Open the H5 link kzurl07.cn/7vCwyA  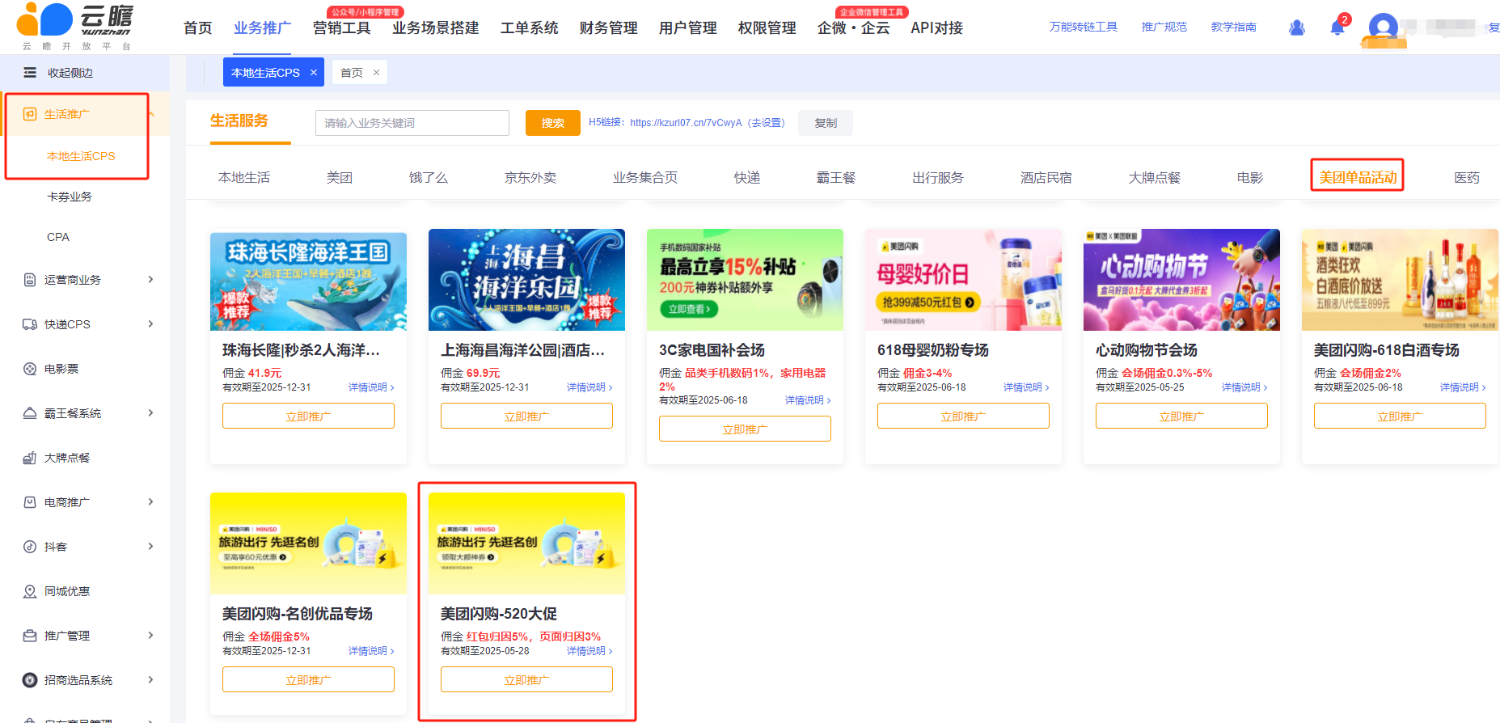coord(686,123)
